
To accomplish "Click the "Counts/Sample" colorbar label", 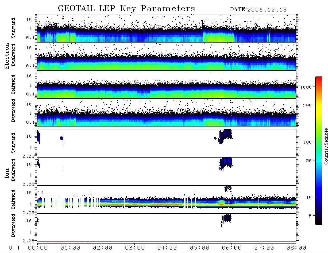I will pyautogui.click(x=326, y=146).
